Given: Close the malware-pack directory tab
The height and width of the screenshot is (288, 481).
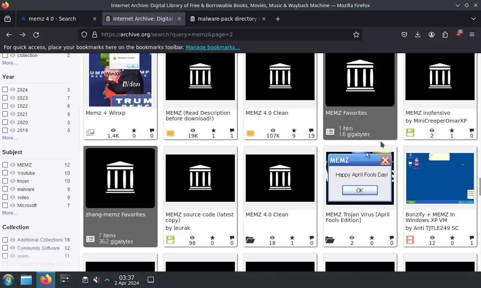Looking at the screenshot, I should pos(263,19).
